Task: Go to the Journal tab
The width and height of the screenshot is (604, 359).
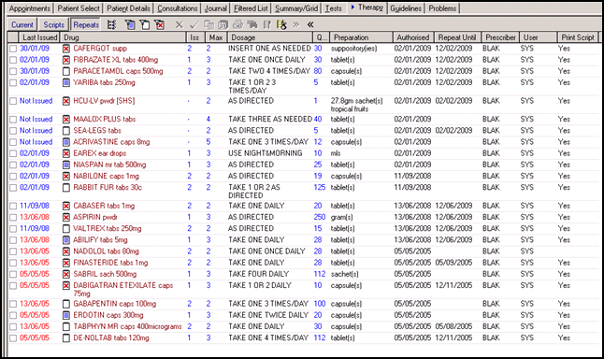Action: coord(215,8)
